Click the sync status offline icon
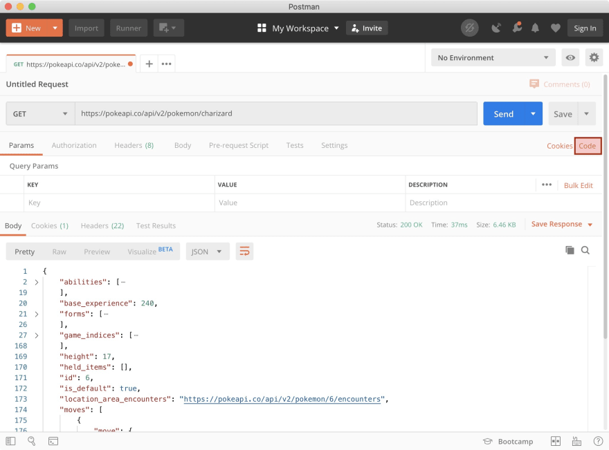Image resolution: width=609 pixels, height=450 pixels. coord(470,28)
